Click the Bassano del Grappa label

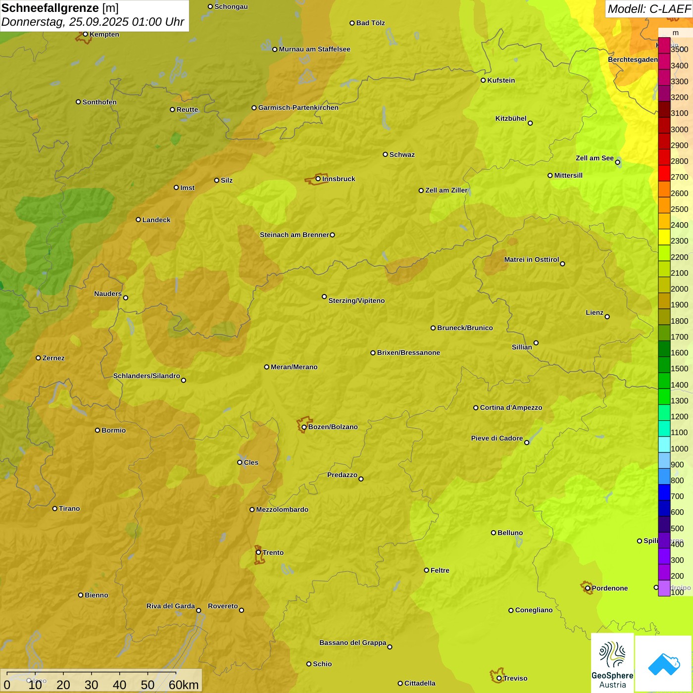tap(353, 643)
